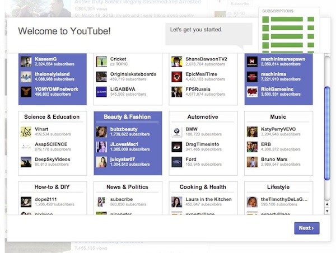Click the Vihart channel icon
The image size is (336, 253).
pyautogui.click(x=26, y=132)
